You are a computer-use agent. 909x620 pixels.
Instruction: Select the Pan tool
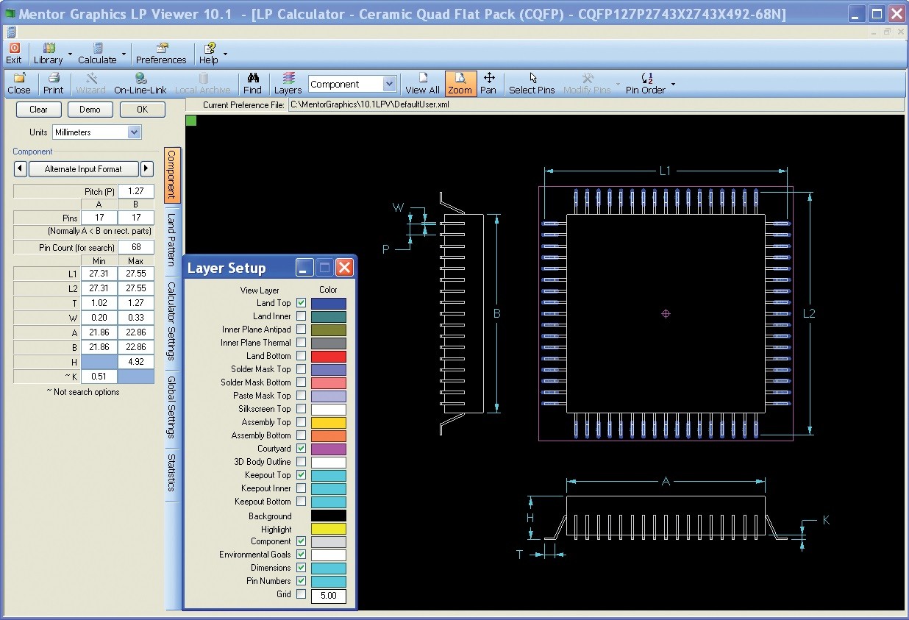(488, 84)
